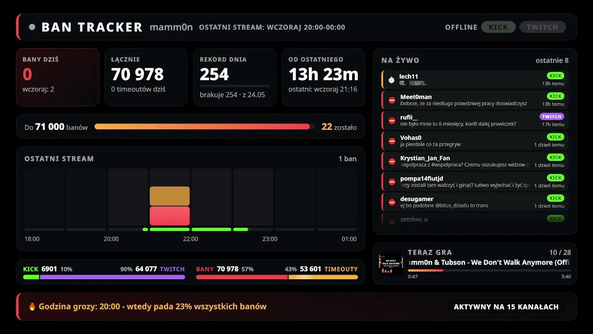Click the wczoraj: 2 text under Bany dziś
Image resolution: width=593 pixels, height=334 pixels.
click(x=38, y=89)
